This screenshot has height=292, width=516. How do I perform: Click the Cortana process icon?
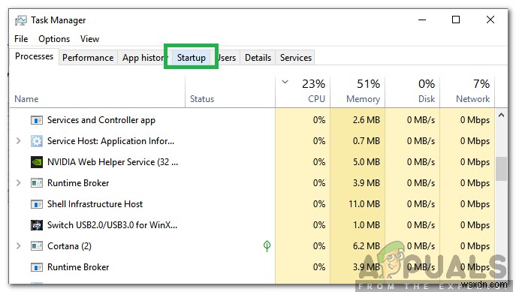click(37, 246)
